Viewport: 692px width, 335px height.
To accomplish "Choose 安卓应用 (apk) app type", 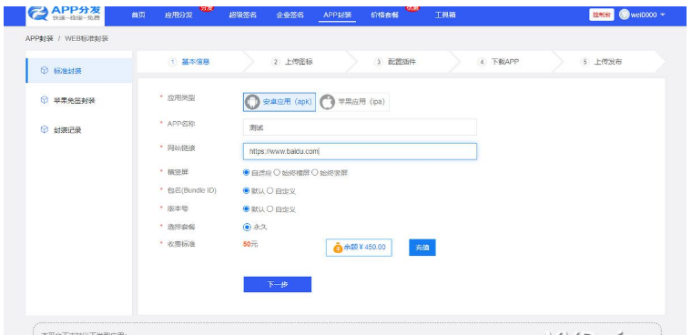I will (280, 102).
